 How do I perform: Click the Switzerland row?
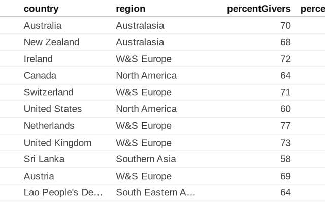162,92
